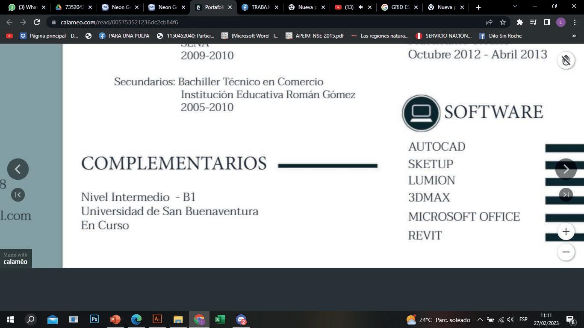Open the 1150452040: Partici... bookmark
584x328 pixels.
pyautogui.click(x=186, y=36)
